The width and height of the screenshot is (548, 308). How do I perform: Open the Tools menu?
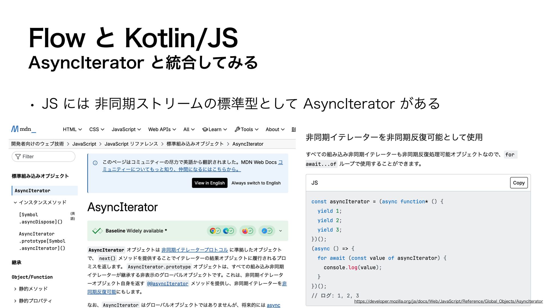point(247,129)
